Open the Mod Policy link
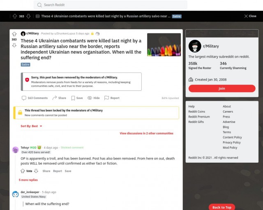The image size is (263, 210). [230, 148]
